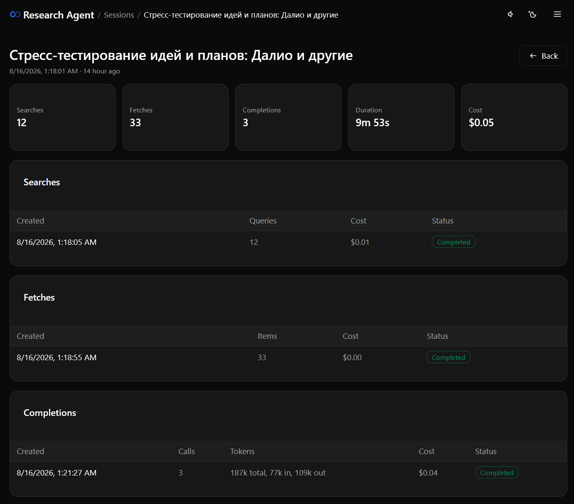This screenshot has height=504, width=574.
Task: Select the Completions summary card showing 3
Action: [x=288, y=117]
